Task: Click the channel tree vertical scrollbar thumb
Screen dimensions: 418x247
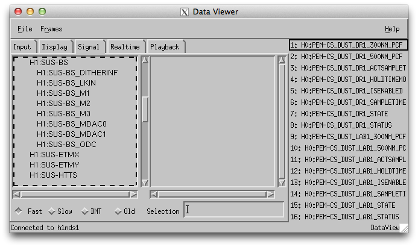Action: [x=145, y=110]
